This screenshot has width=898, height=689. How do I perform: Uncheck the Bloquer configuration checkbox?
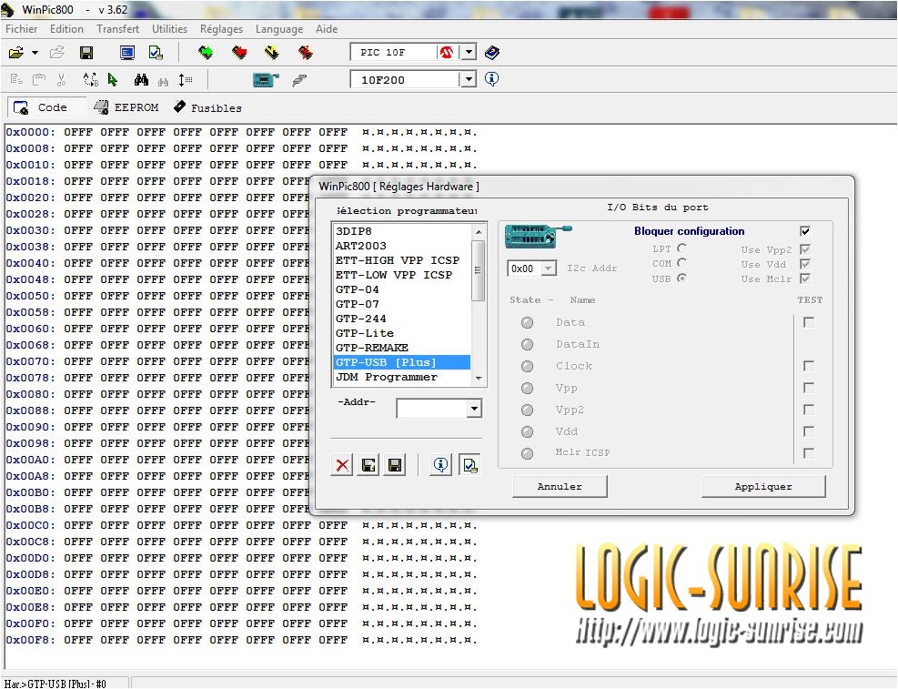pos(804,231)
